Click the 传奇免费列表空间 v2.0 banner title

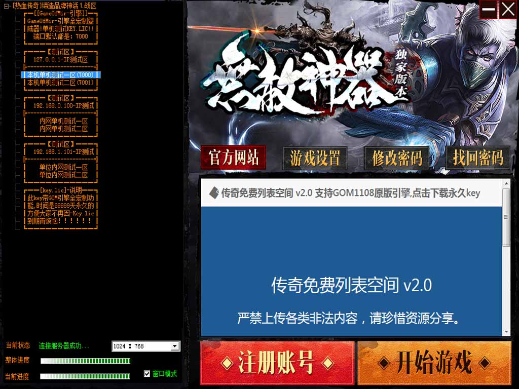[352, 285]
